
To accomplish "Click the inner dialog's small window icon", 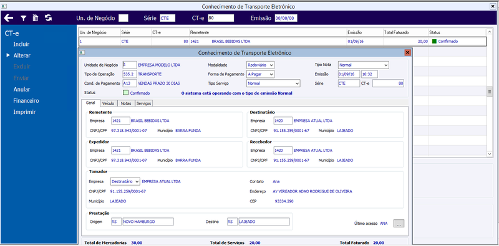I will coord(82,52).
